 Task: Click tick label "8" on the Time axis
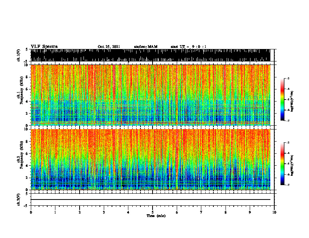[226, 212]
